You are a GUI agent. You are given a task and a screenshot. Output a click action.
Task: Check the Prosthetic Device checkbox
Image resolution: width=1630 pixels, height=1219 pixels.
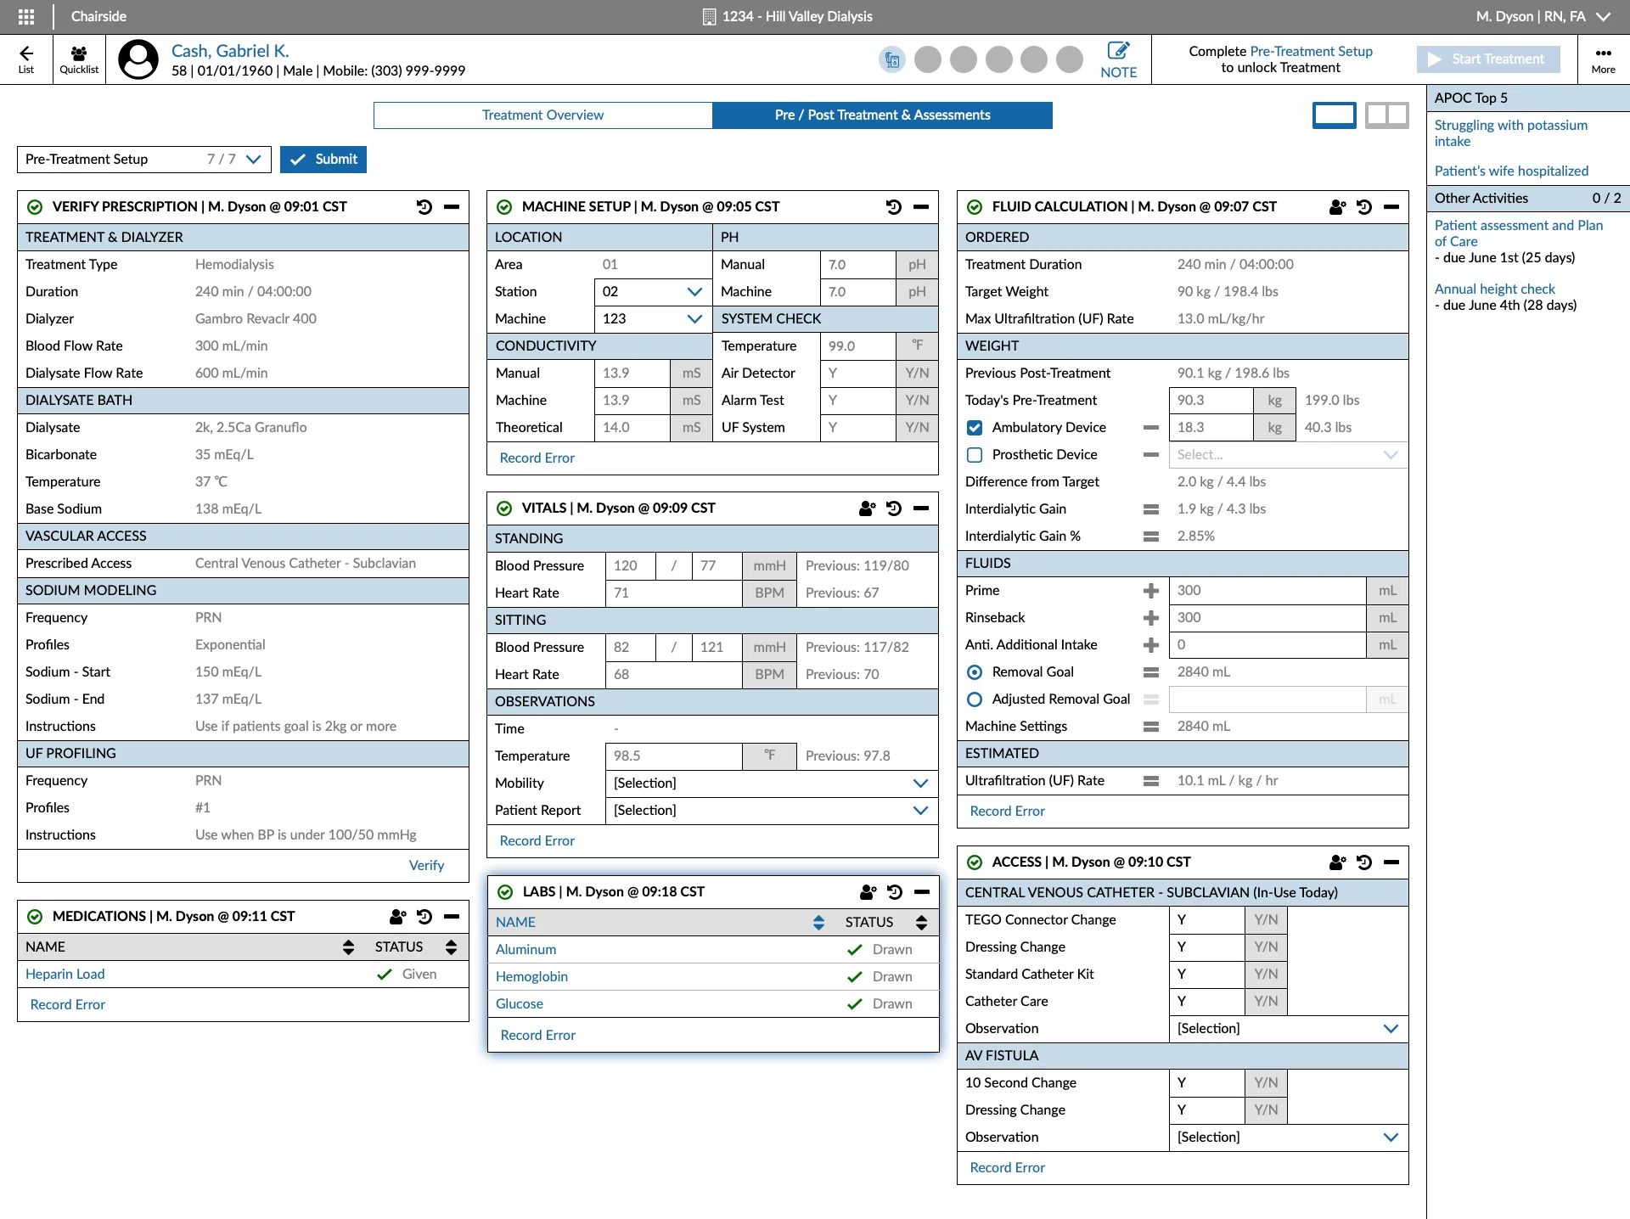[x=974, y=455]
